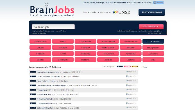Click full-time badge beside Scoala IT Curs C Embedded
This screenshot has width=195, height=110.
click(x=33, y=76)
